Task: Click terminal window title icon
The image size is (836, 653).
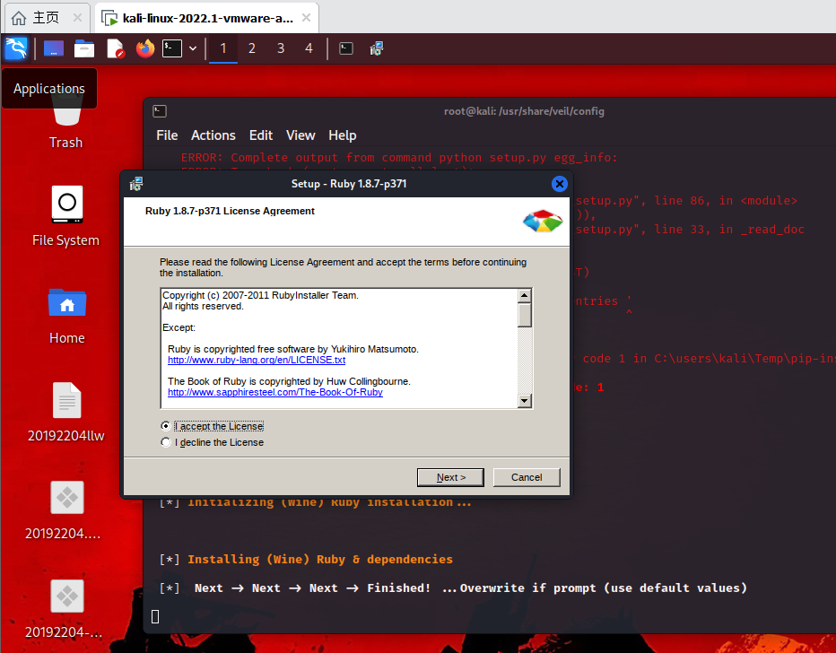Action: (x=160, y=111)
